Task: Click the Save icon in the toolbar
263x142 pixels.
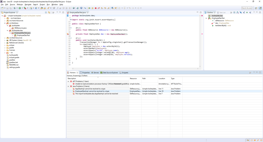Action: (7, 8)
